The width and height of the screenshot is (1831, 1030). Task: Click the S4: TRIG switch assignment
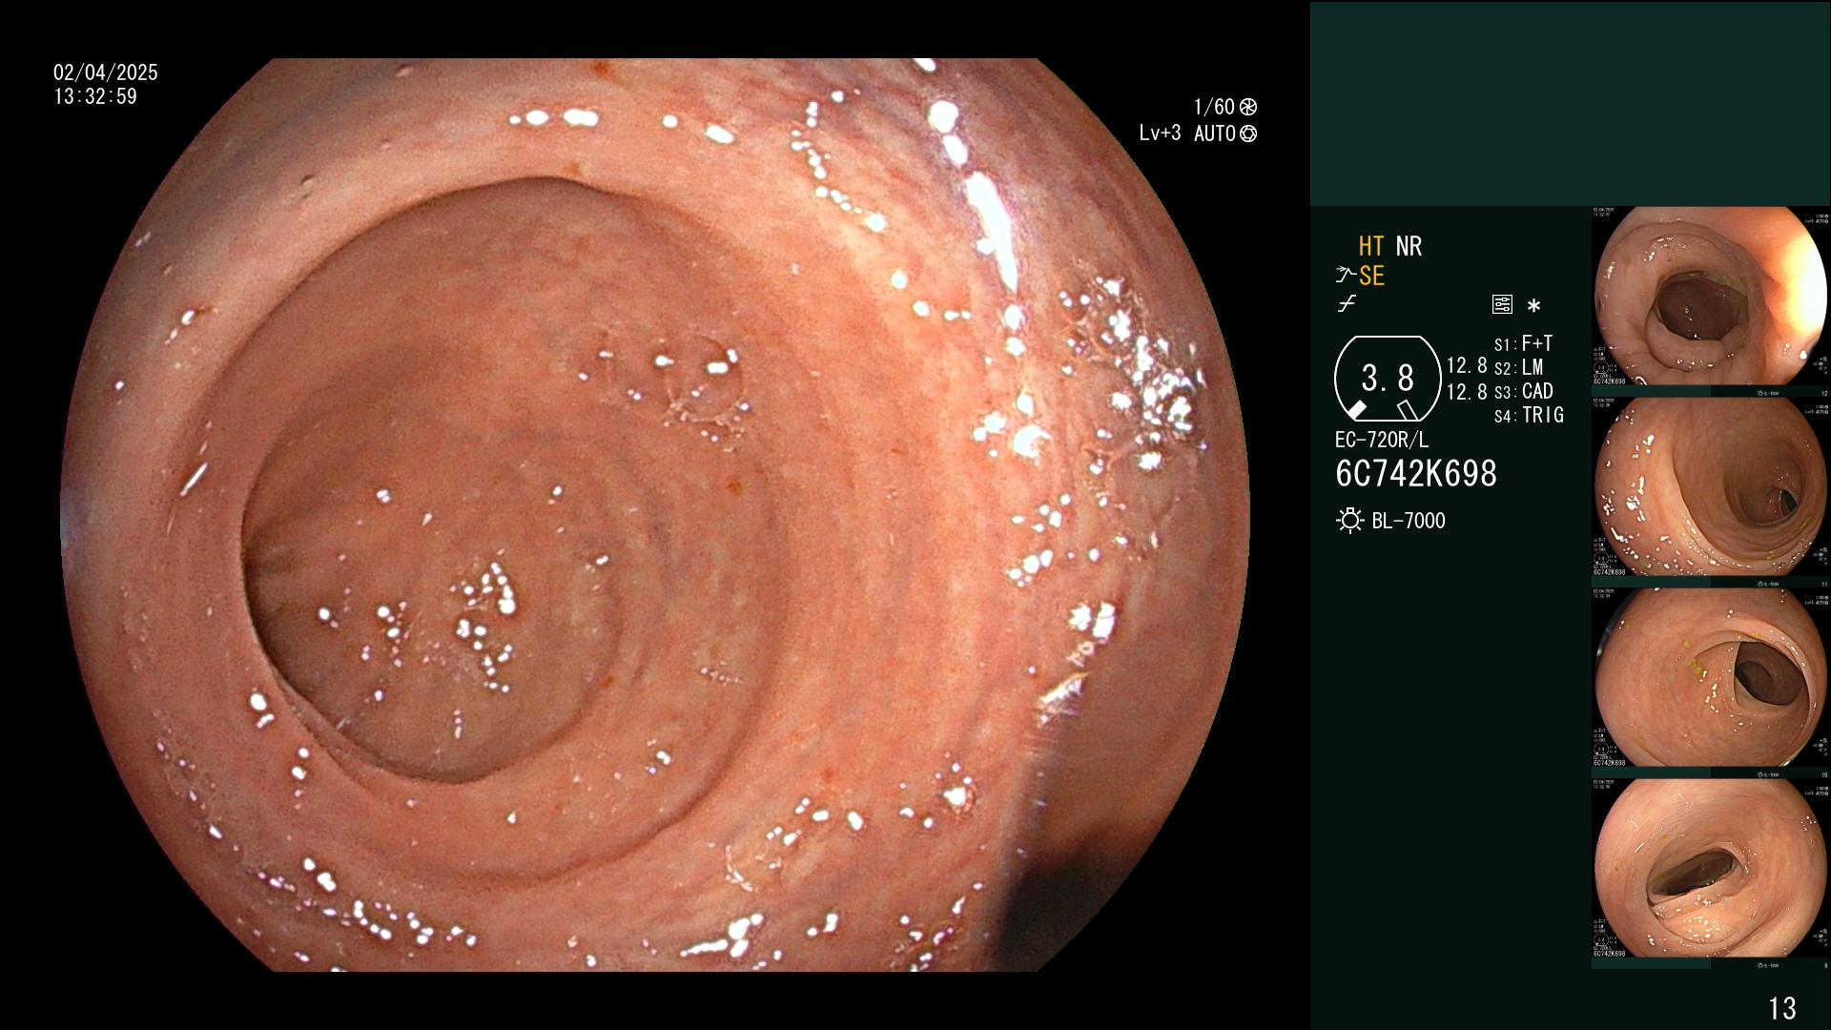point(1529,415)
